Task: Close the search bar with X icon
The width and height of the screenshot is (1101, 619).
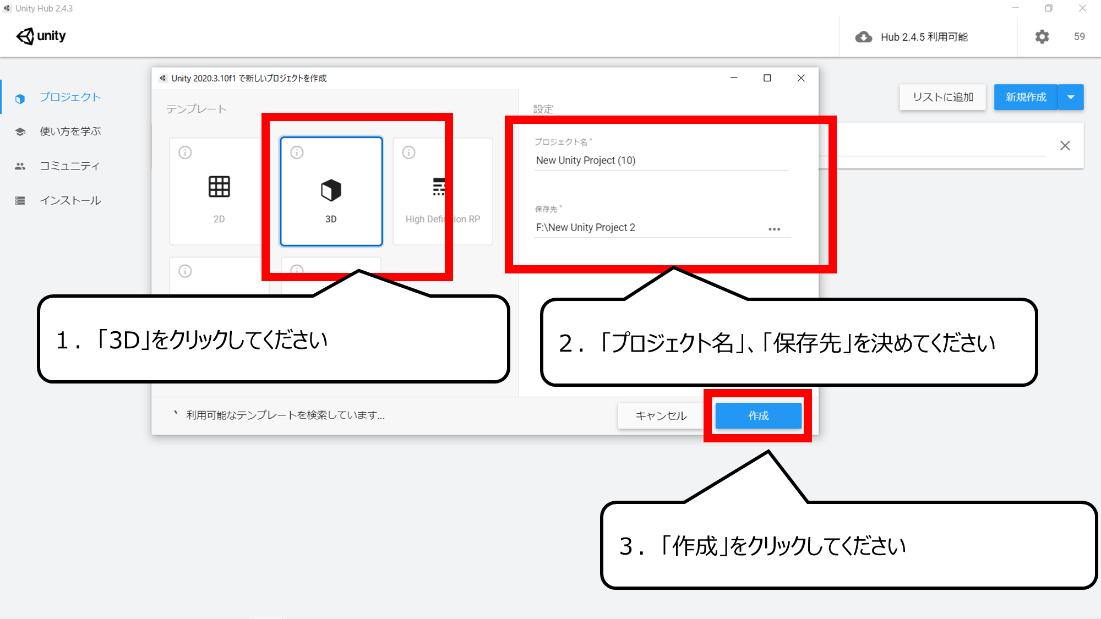Action: tap(1065, 146)
